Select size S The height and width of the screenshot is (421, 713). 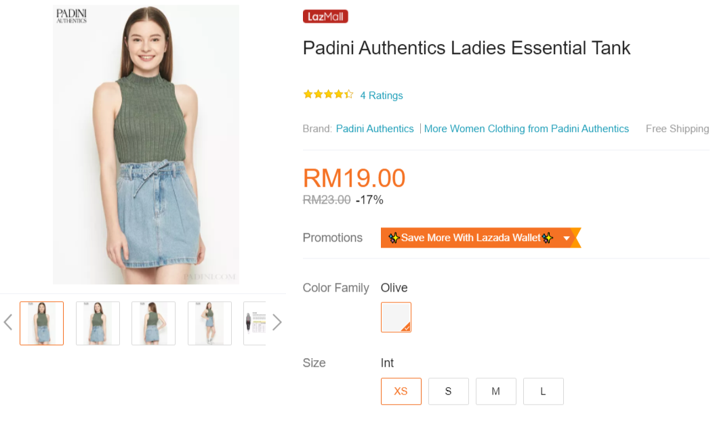point(448,391)
